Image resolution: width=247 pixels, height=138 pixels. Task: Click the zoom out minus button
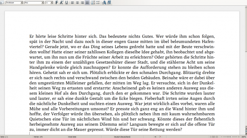click(222, 137)
